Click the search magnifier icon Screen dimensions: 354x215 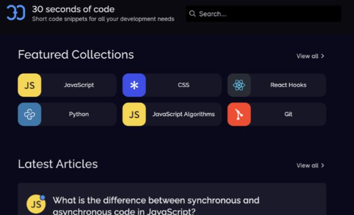[x=192, y=14]
